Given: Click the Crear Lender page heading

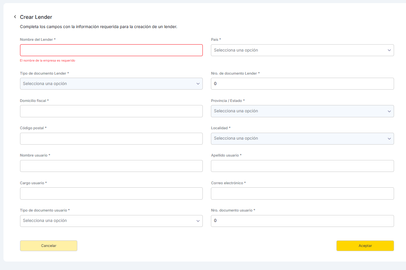Looking at the screenshot, I should coord(36,17).
